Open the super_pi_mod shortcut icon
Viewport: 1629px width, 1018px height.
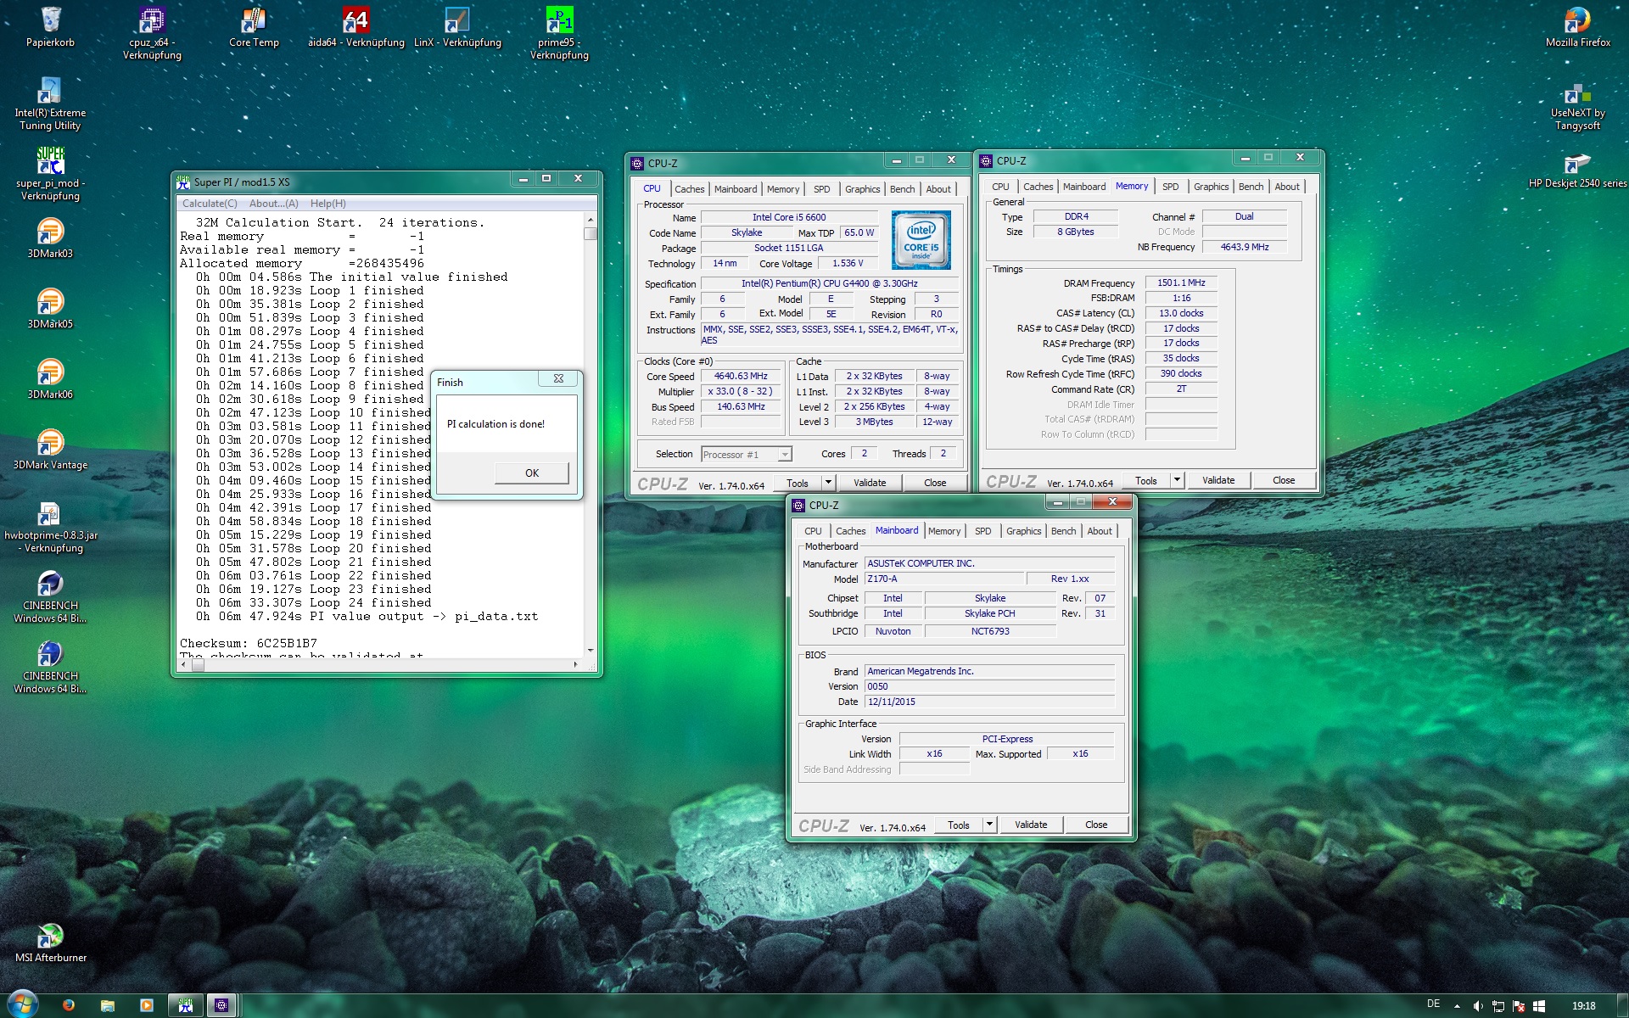point(50,174)
